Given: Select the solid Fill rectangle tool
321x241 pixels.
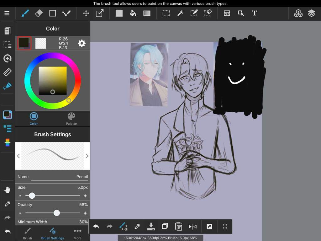Looking at the screenshot, I should tap(119, 13).
